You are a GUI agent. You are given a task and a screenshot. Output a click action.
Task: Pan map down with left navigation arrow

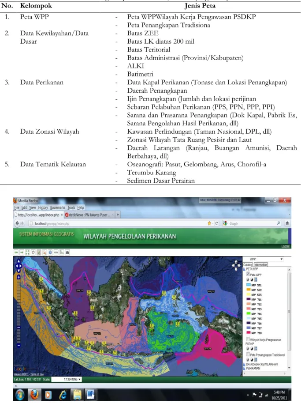(x=19, y=271)
